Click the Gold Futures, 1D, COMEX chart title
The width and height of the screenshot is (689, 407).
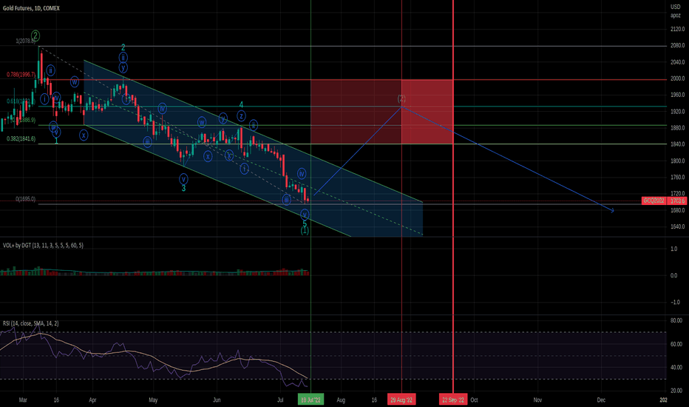click(x=31, y=8)
